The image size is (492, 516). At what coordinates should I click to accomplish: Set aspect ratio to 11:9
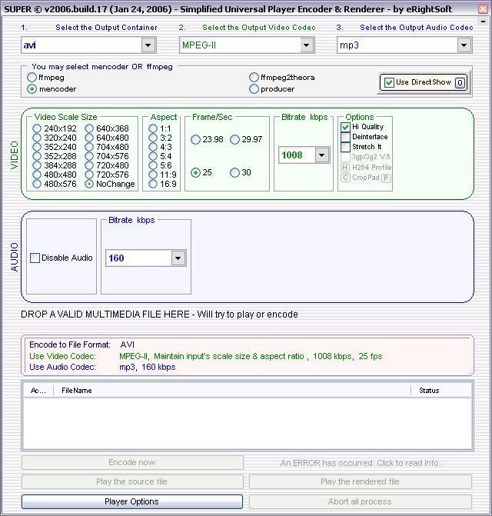point(153,175)
